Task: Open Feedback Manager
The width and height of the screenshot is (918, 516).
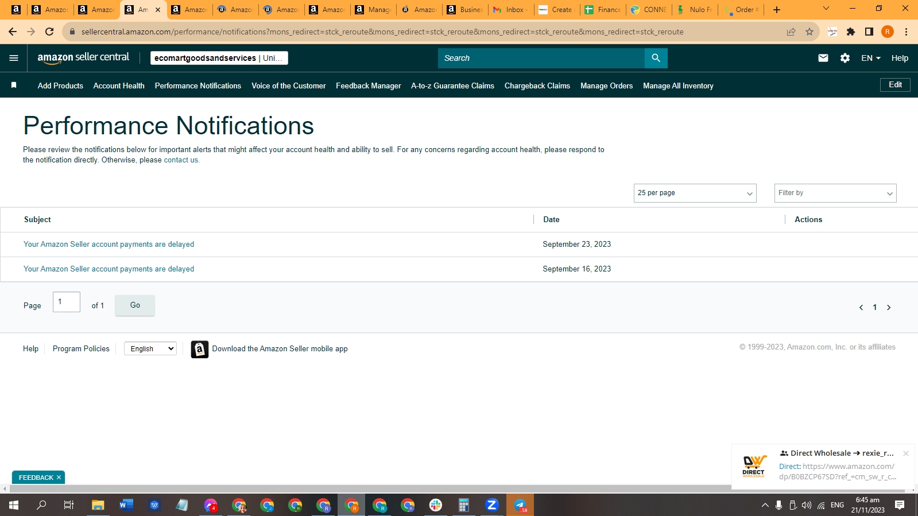Action: tap(369, 86)
